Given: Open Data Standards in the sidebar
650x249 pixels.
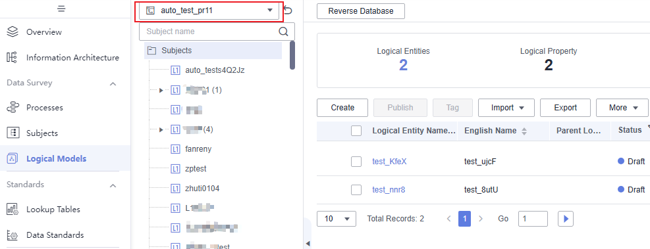Looking at the screenshot, I should coord(55,235).
